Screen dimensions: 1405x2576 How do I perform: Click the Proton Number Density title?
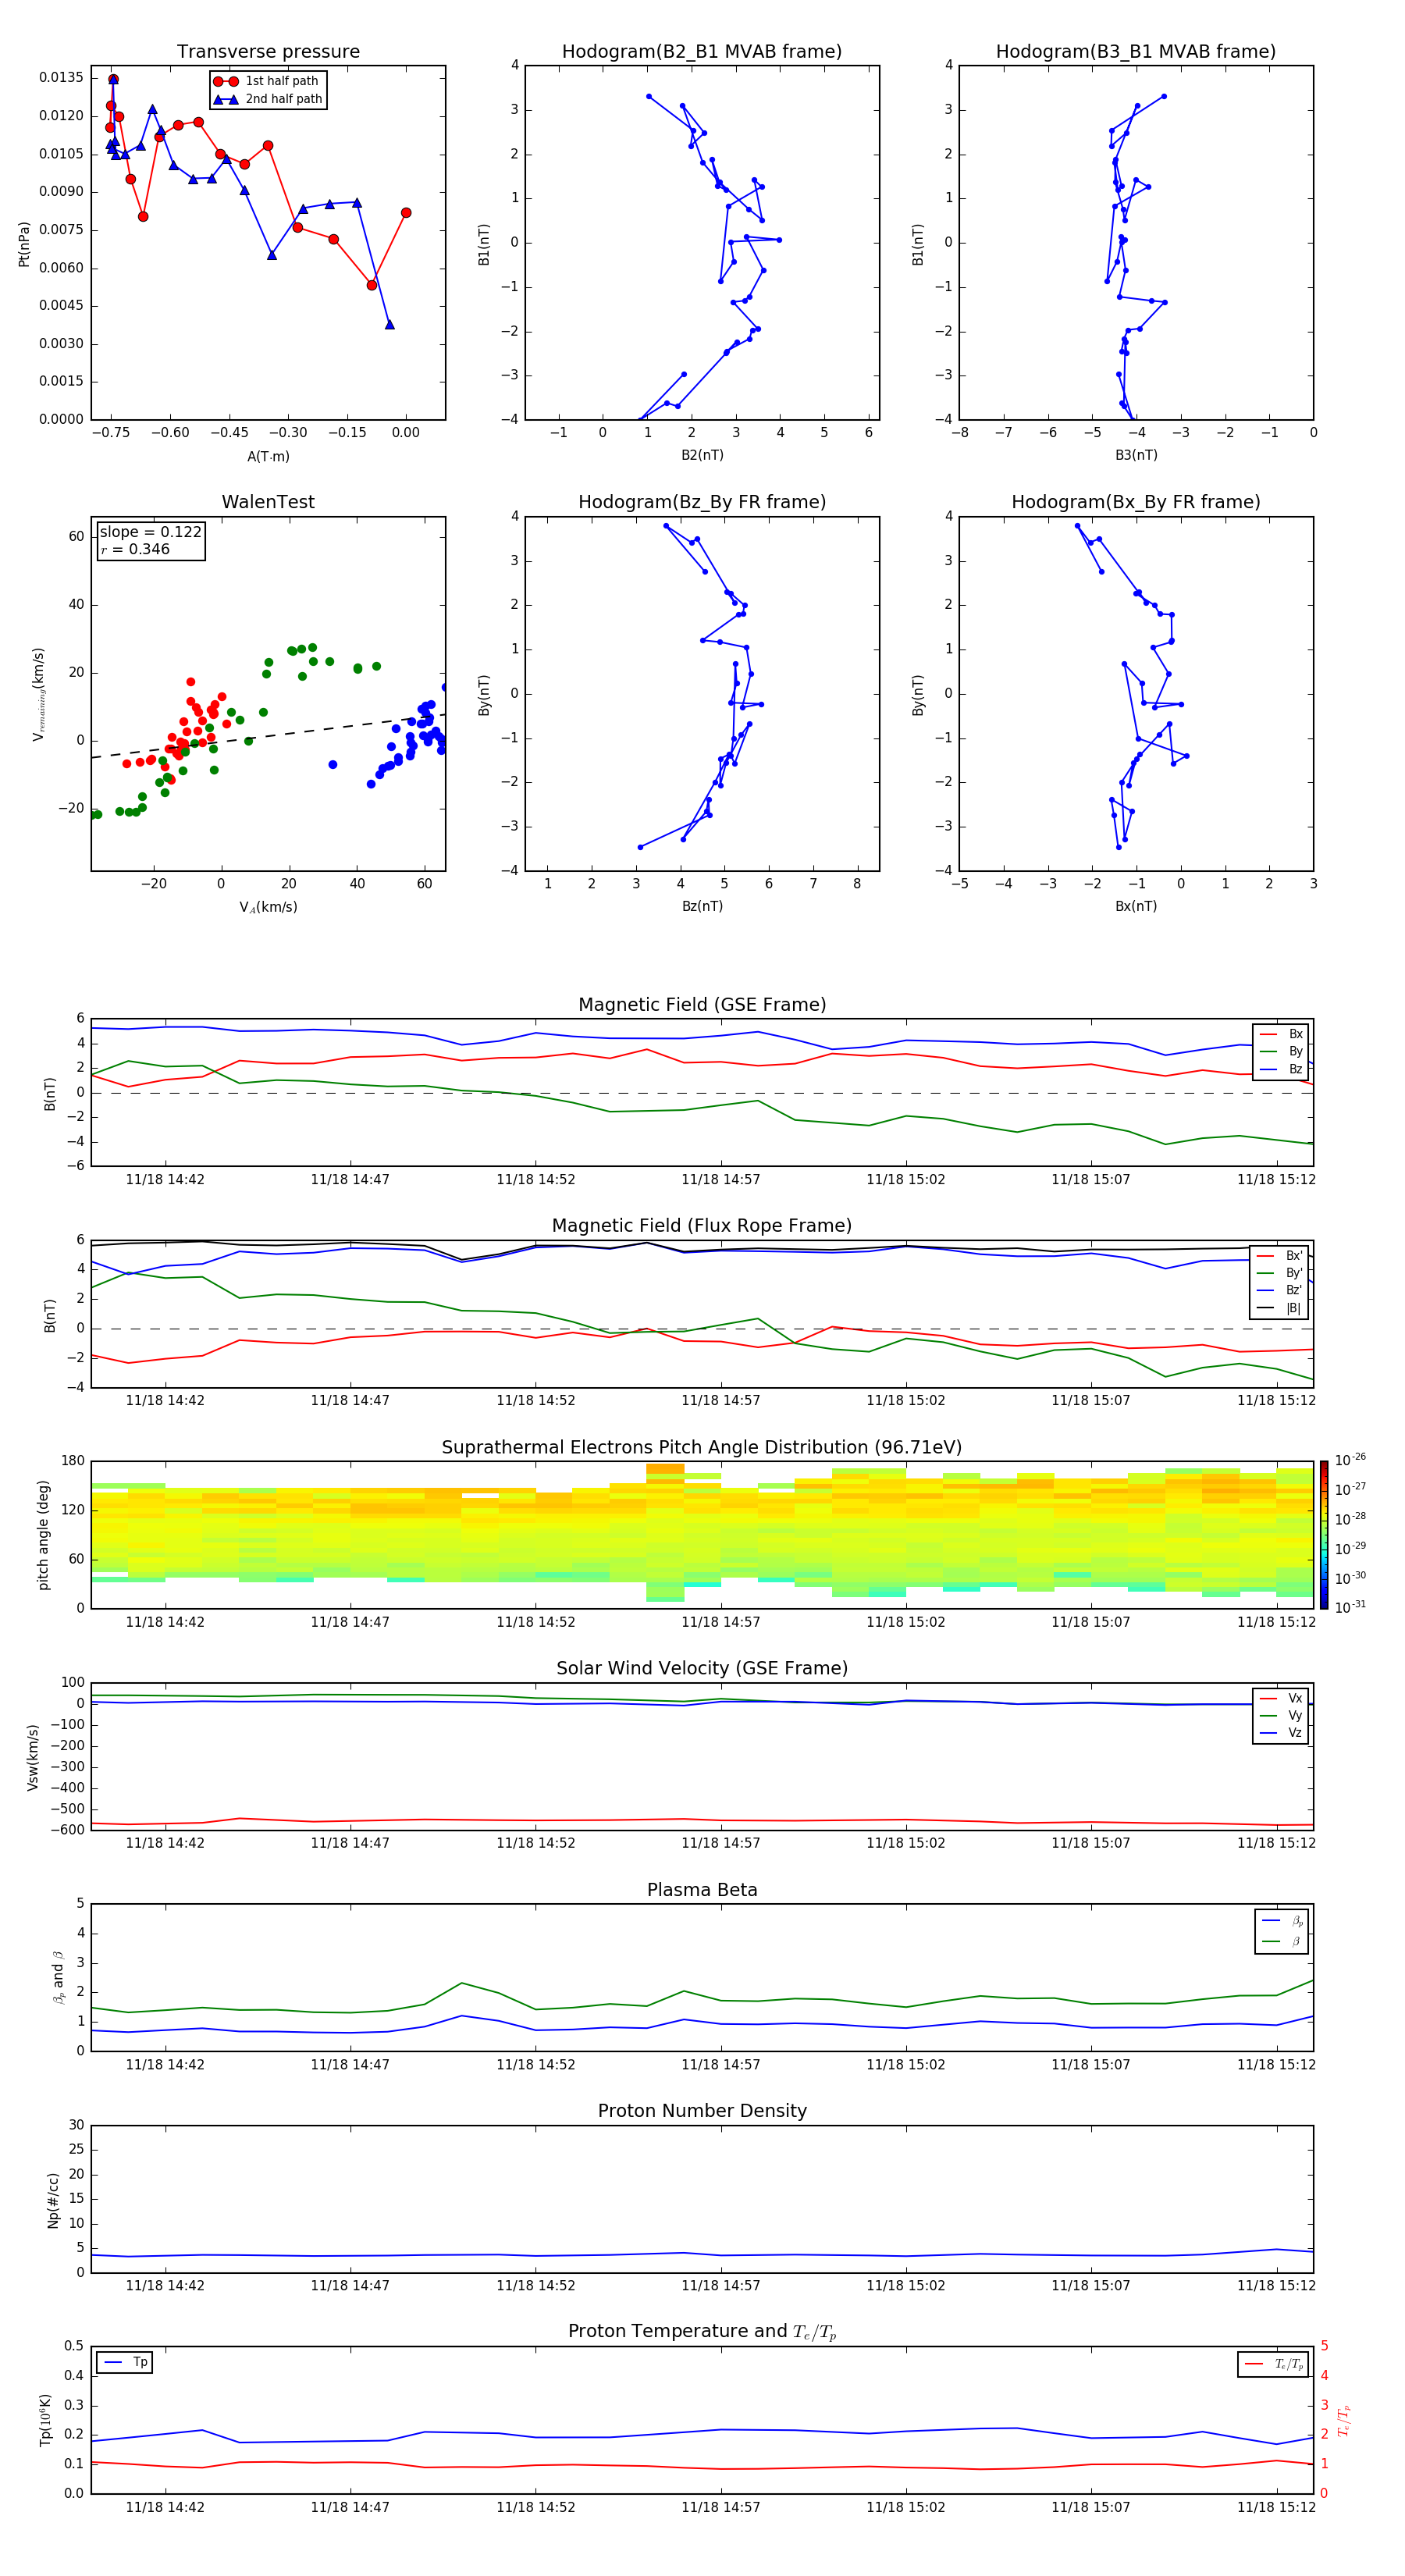pos(702,2111)
